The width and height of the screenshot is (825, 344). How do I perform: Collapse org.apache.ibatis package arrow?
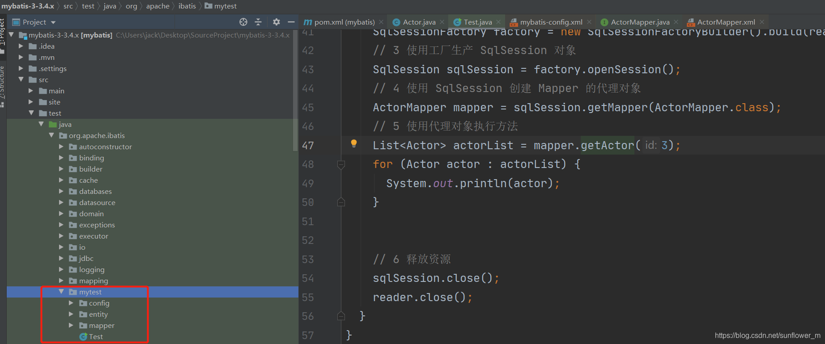(51, 135)
